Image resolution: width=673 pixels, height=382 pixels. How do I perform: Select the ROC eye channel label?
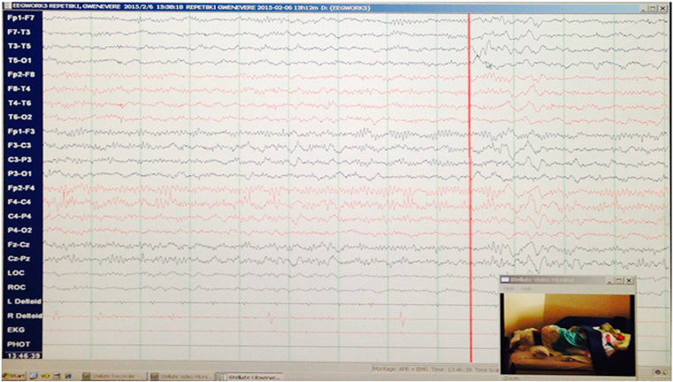[16, 287]
